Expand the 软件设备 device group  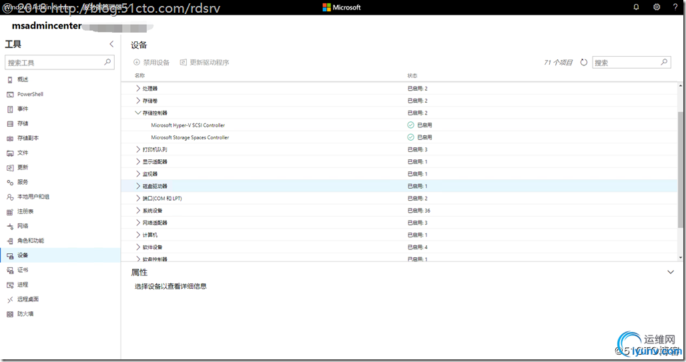tap(138, 247)
